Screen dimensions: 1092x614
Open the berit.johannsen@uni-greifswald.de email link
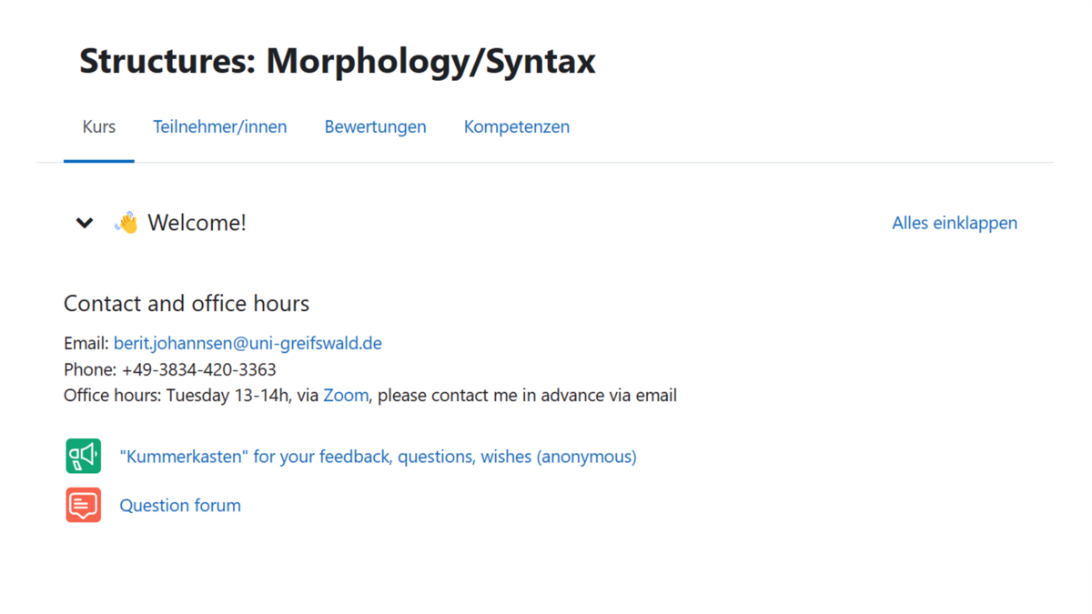click(248, 344)
